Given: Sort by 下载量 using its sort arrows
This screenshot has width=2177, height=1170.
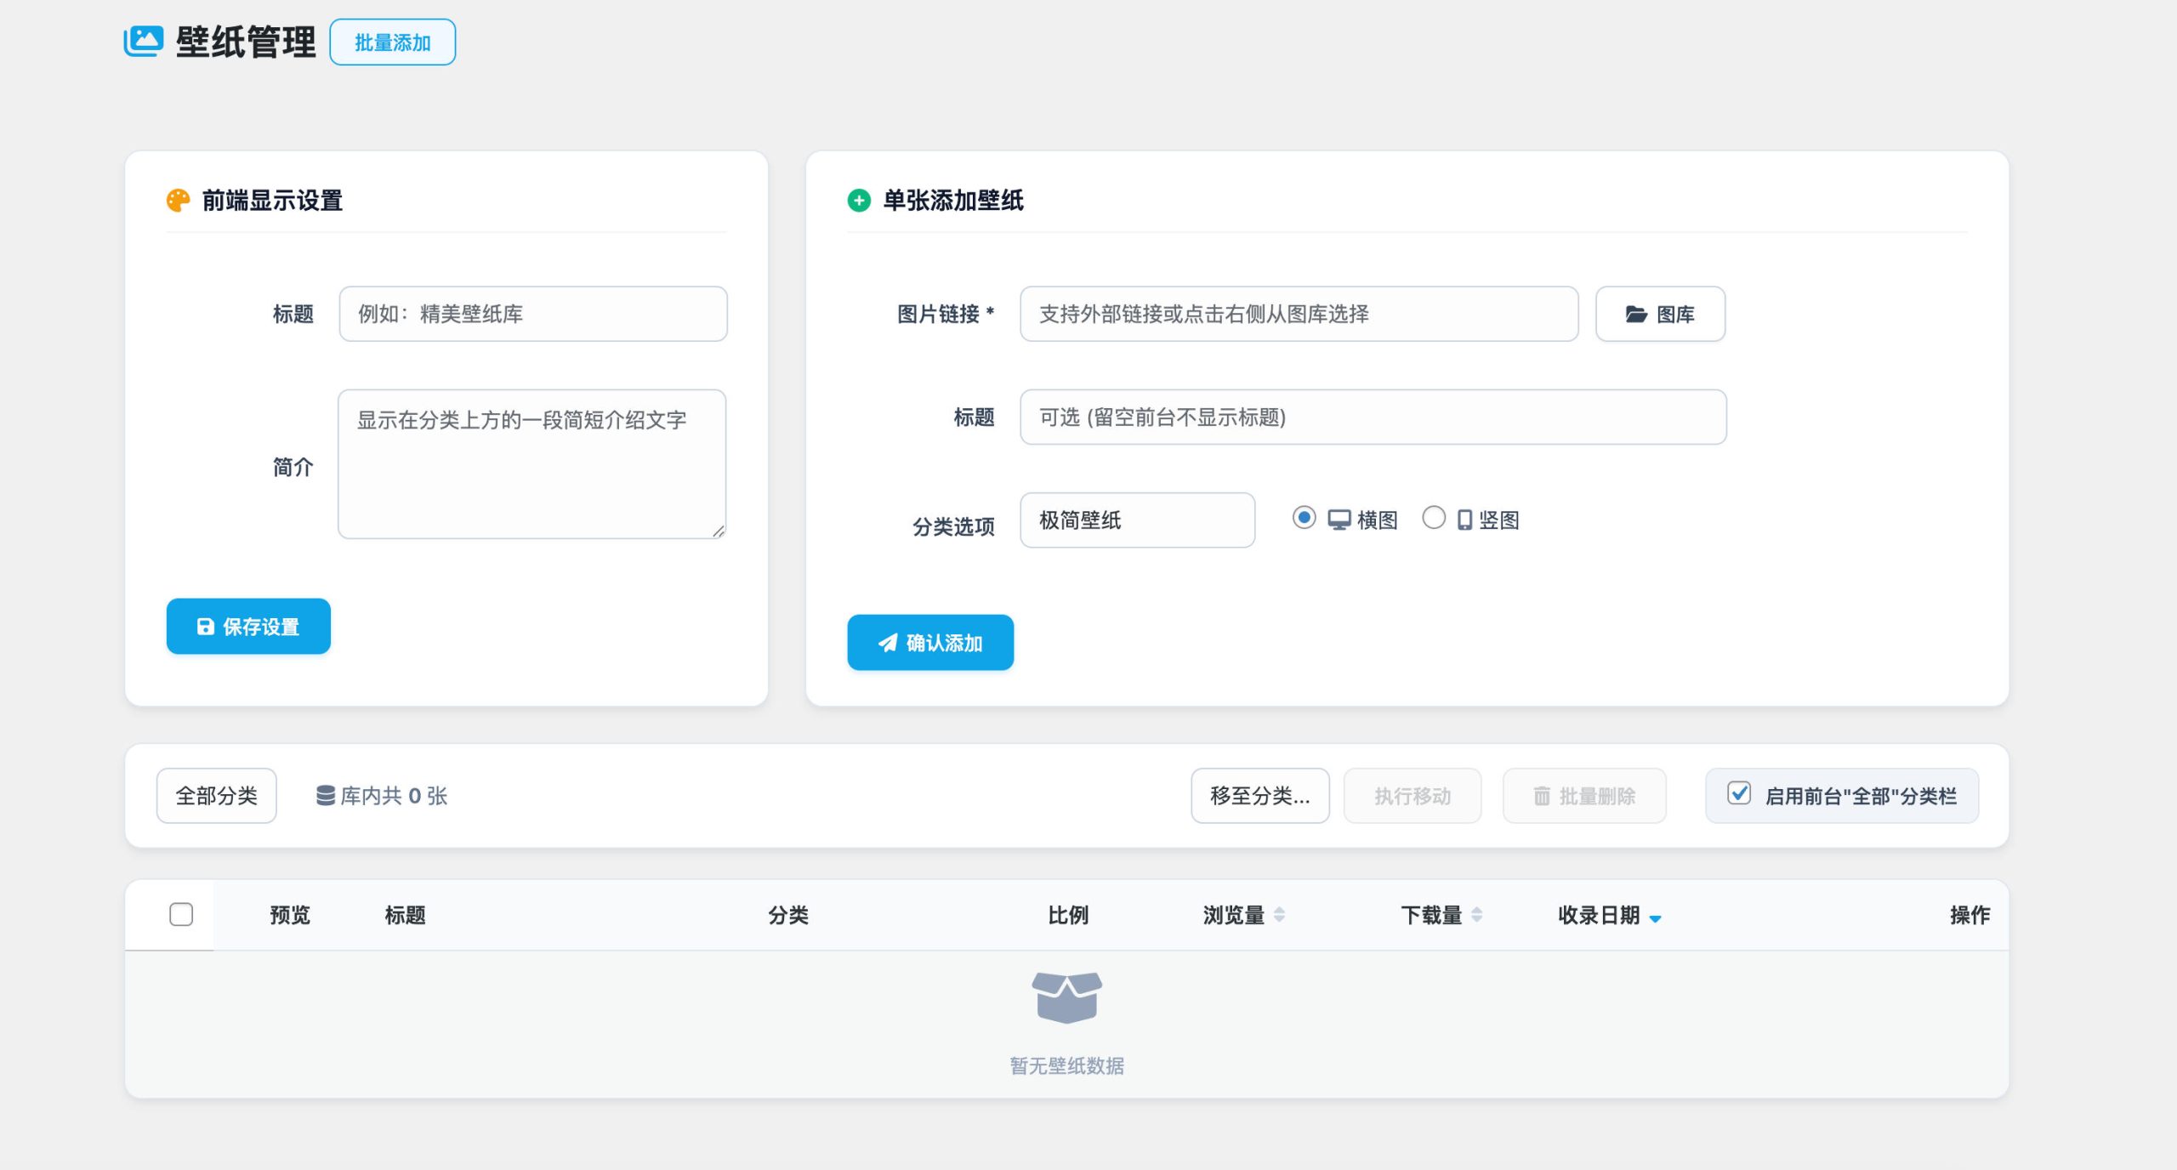Looking at the screenshot, I should pyautogui.click(x=1476, y=915).
